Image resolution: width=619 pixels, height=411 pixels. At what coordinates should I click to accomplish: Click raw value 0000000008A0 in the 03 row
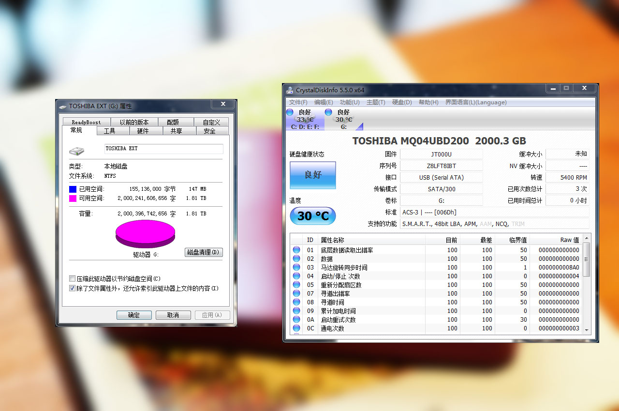coord(559,268)
